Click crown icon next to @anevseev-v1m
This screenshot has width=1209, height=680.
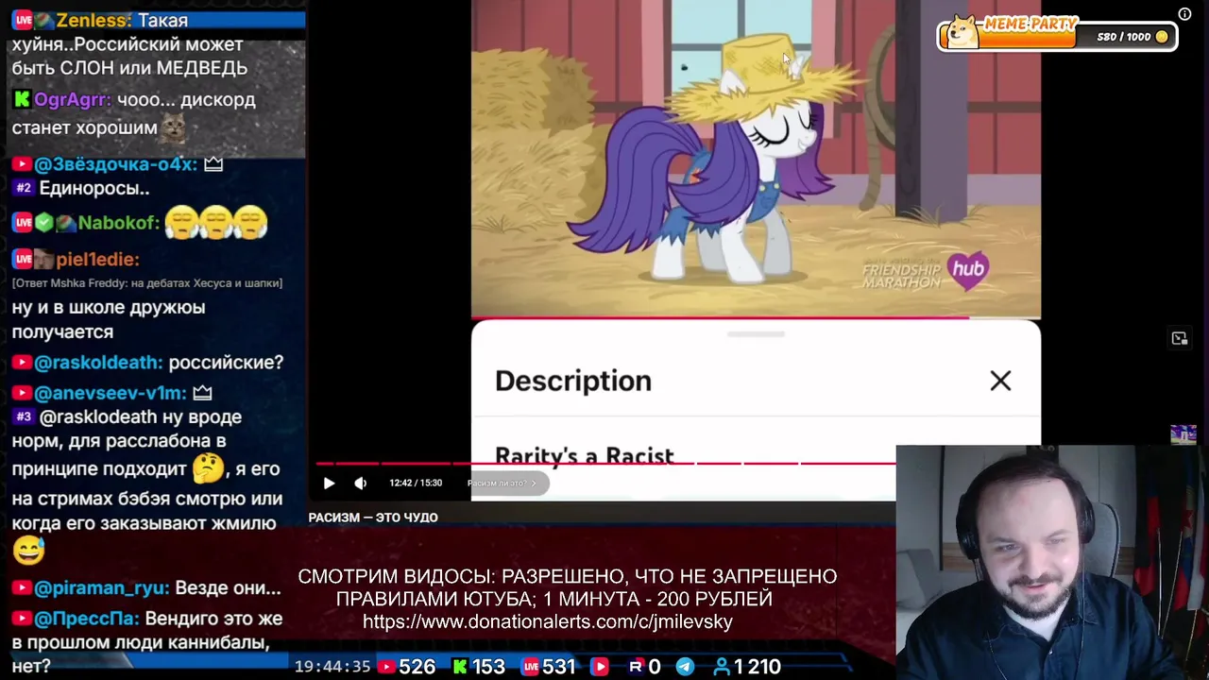(x=202, y=393)
